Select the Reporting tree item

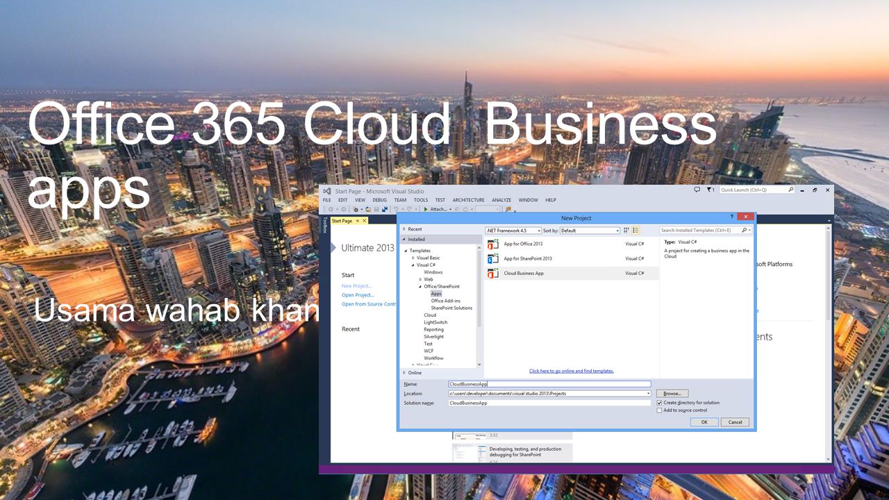coord(433,330)
